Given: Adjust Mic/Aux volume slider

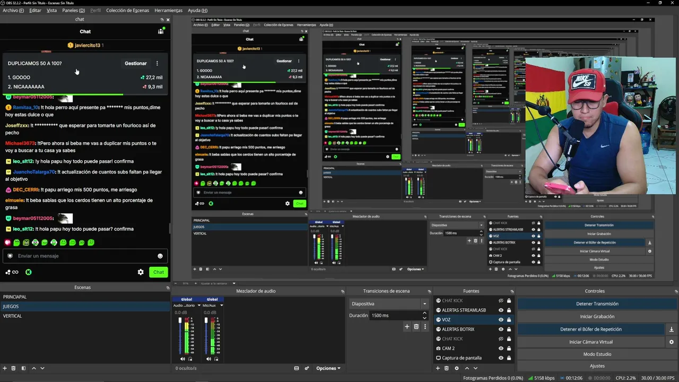Looking at the screenshot, I should pos(206,337).
